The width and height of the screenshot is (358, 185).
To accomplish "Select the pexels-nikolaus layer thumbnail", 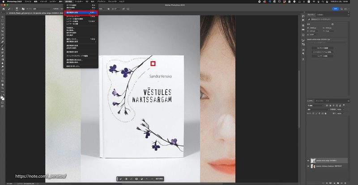I will click(313, 166).
